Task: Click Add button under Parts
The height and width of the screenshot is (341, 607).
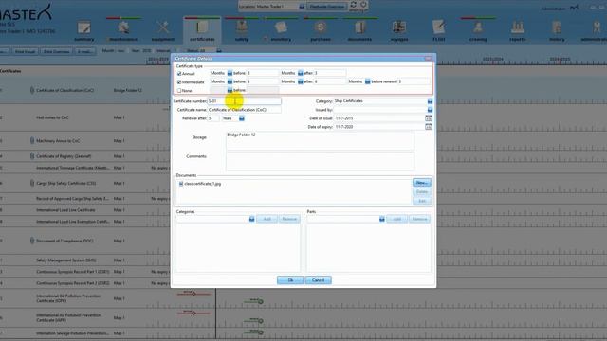Action: click(x=396, y=219)
